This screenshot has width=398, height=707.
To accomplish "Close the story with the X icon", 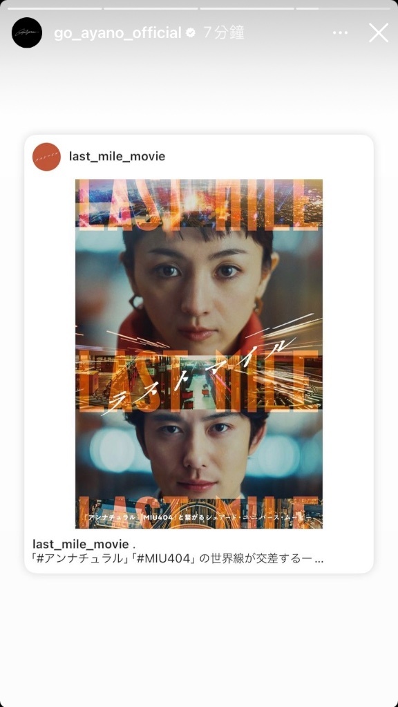I will tap(379, 33).
